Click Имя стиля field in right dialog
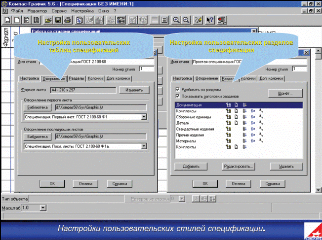Screen dimensions: 322x240 tap(249, 62)
